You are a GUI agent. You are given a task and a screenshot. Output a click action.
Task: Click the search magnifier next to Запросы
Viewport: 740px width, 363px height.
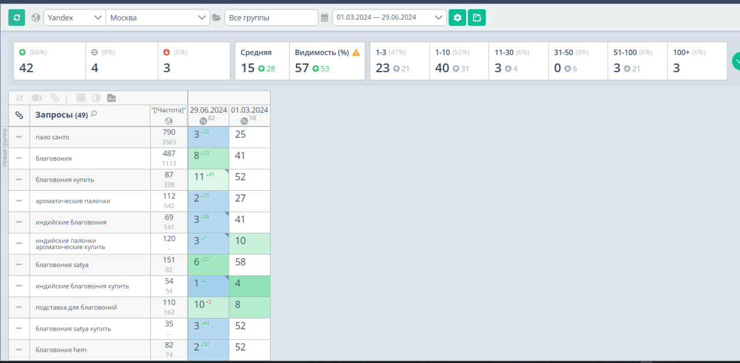(94, 114)
